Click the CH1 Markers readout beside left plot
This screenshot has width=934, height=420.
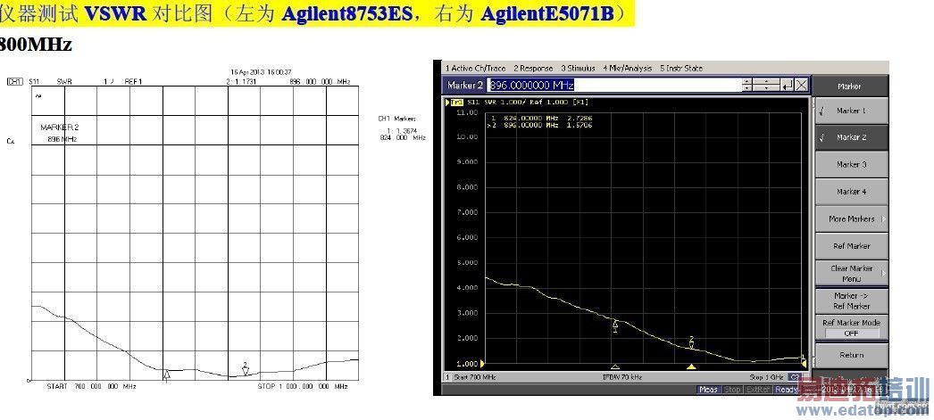point(402,128)
